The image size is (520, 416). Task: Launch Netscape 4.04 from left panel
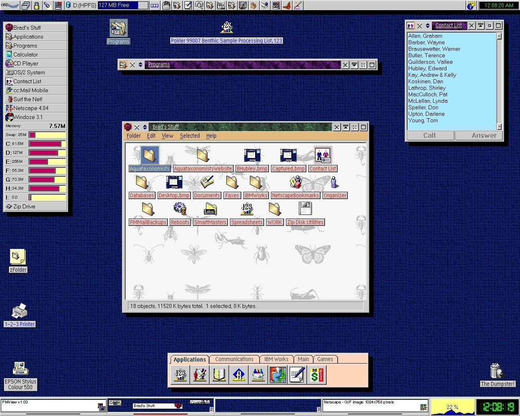click(x=36, y=108)
